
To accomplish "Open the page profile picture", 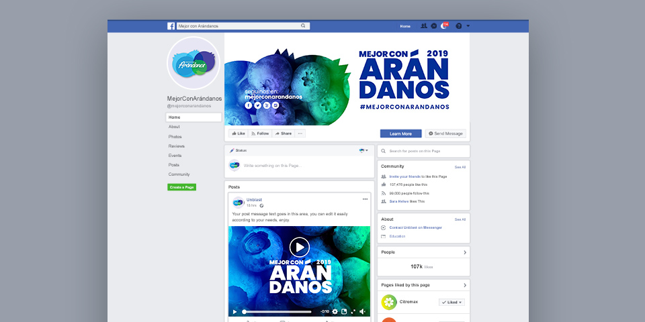I will [x=193, y=63].
